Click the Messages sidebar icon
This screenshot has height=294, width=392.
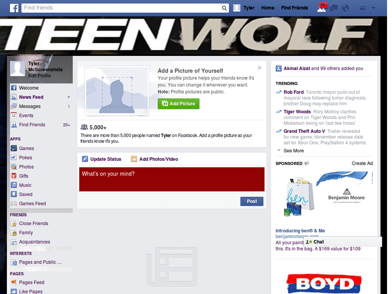[14, 106]
